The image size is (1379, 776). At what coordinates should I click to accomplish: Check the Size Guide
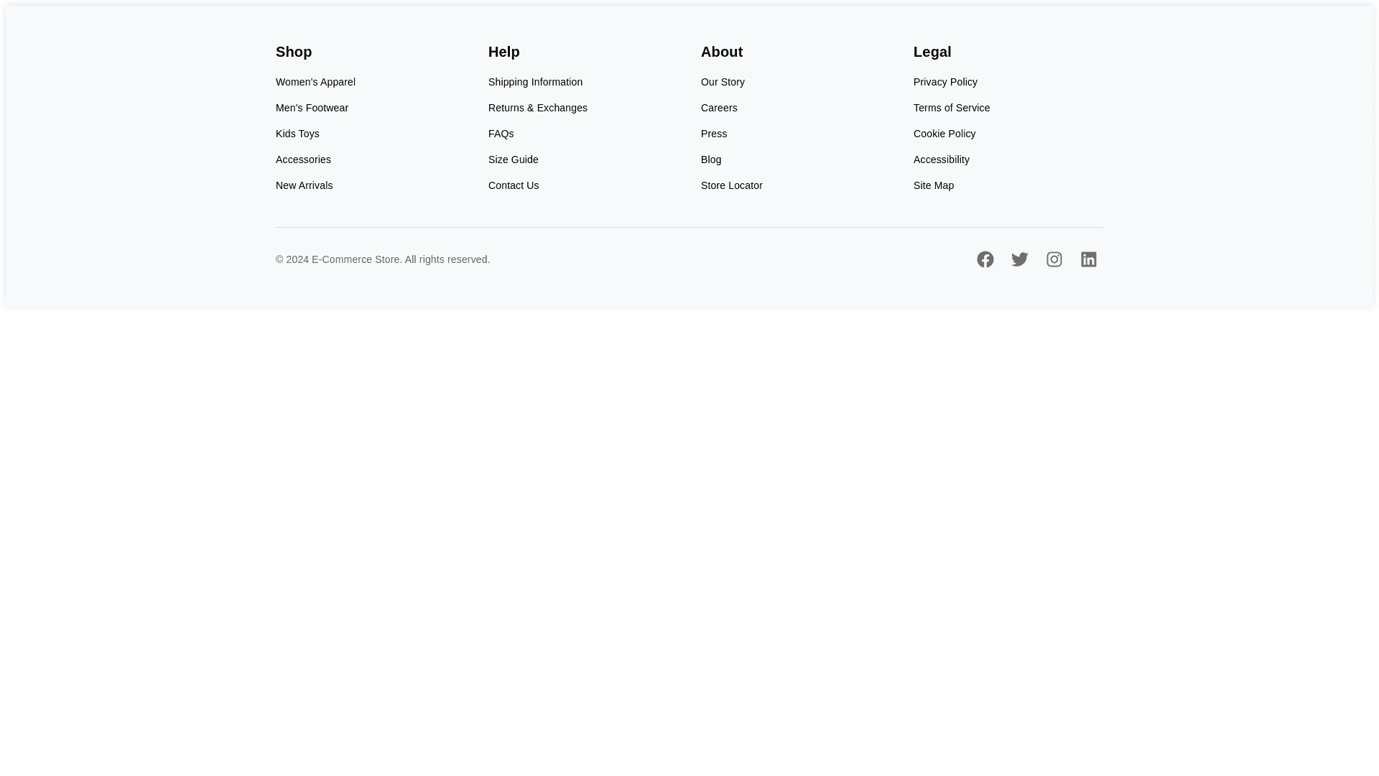pos(513,160)
